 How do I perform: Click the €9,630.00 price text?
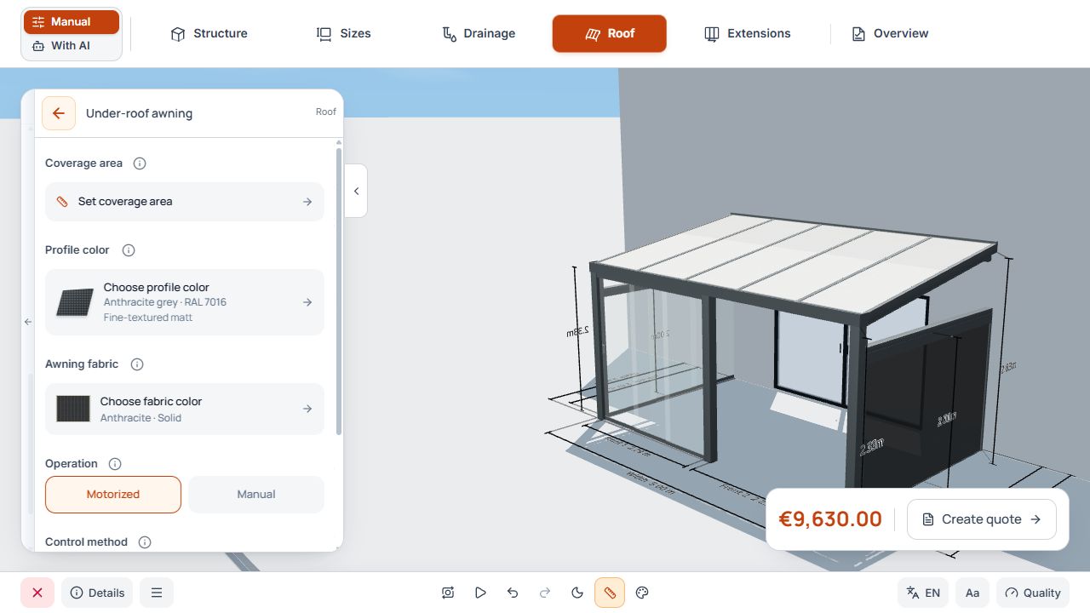click(x=830, y=519)
